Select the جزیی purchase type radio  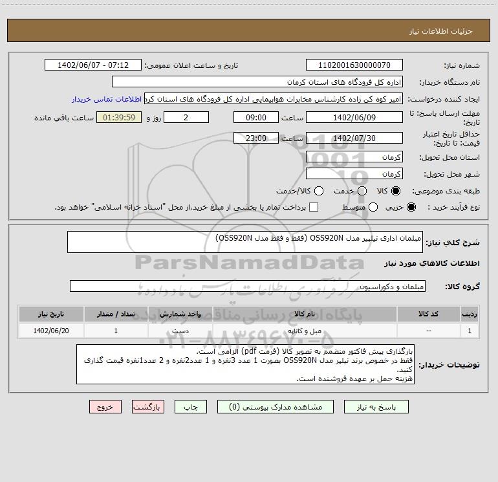click(411, 207)
